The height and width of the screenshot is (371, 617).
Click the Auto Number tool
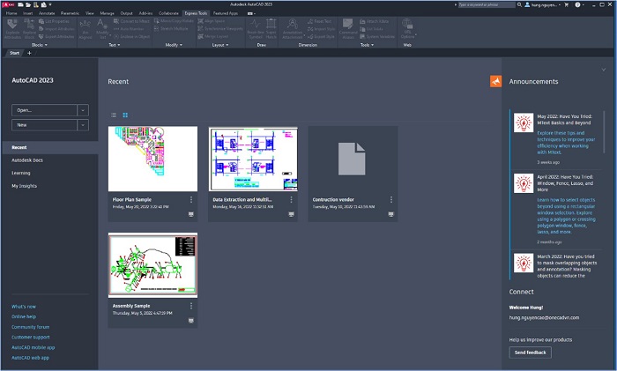(129, 29)
